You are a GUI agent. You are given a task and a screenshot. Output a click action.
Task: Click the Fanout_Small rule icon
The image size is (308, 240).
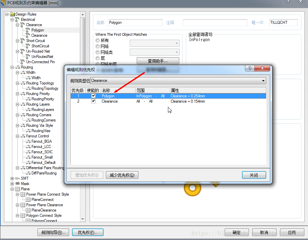pyautogui.click(x=28, y=157)
